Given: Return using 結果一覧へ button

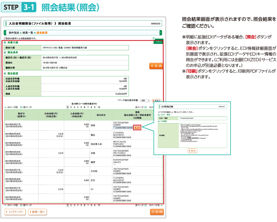Looking at the screenshot, I should pos(37,212).
